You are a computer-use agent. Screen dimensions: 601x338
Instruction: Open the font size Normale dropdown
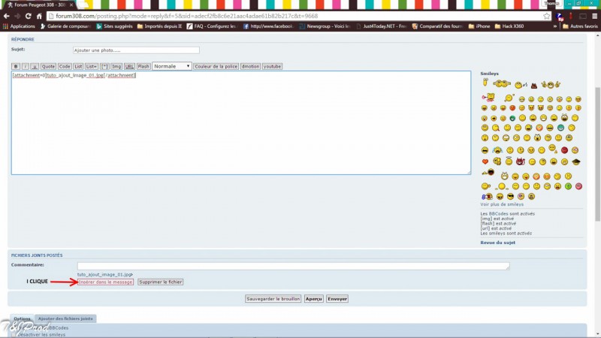172,66
